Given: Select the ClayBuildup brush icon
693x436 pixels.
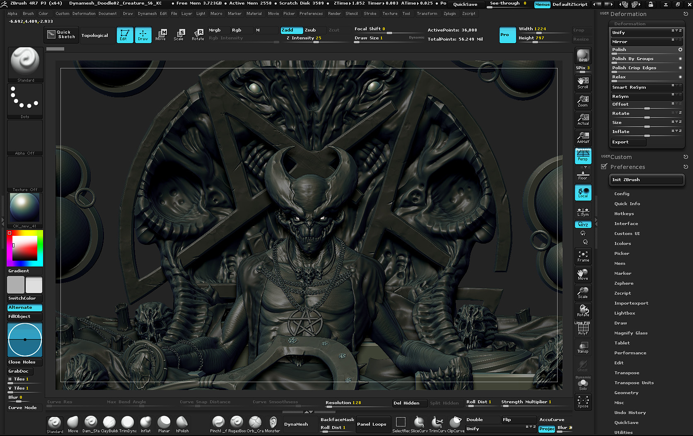Looking at the screenshot, I should pyautogui.click(x=109, y=425).
